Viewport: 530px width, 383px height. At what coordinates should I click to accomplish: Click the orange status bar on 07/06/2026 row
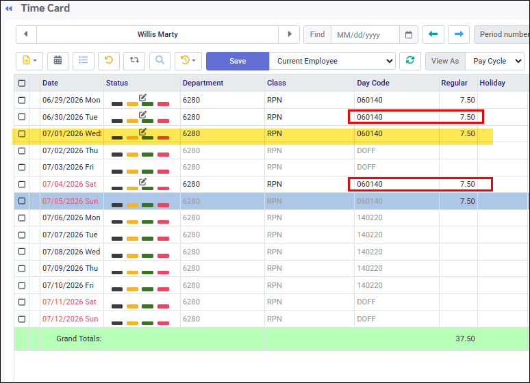click(133, 222)
